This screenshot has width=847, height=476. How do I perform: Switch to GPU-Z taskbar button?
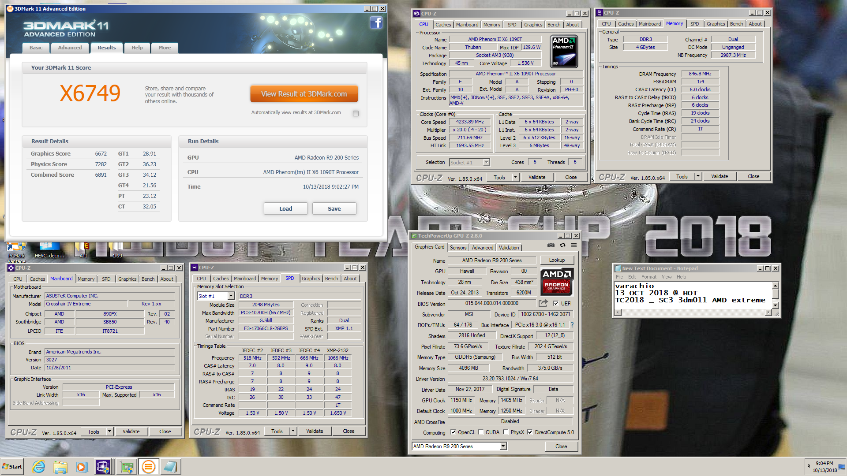point(127,467)
